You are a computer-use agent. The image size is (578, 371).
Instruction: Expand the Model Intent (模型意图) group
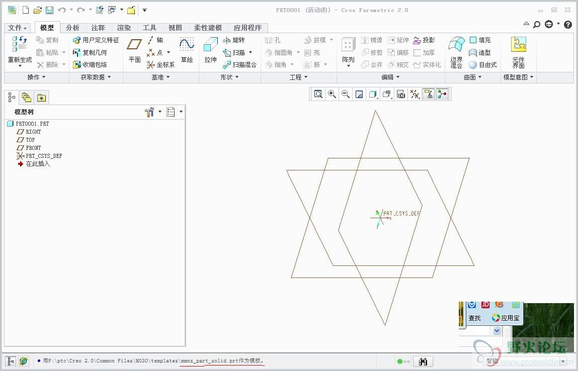[518, 77]
